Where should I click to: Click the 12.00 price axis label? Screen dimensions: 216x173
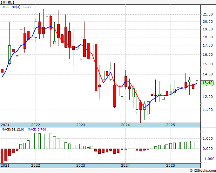[208, 97]
